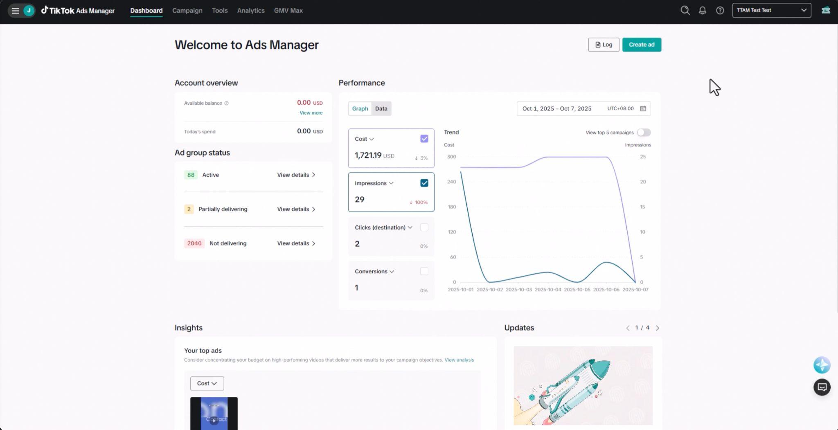Open the Log button

point(604,45)
